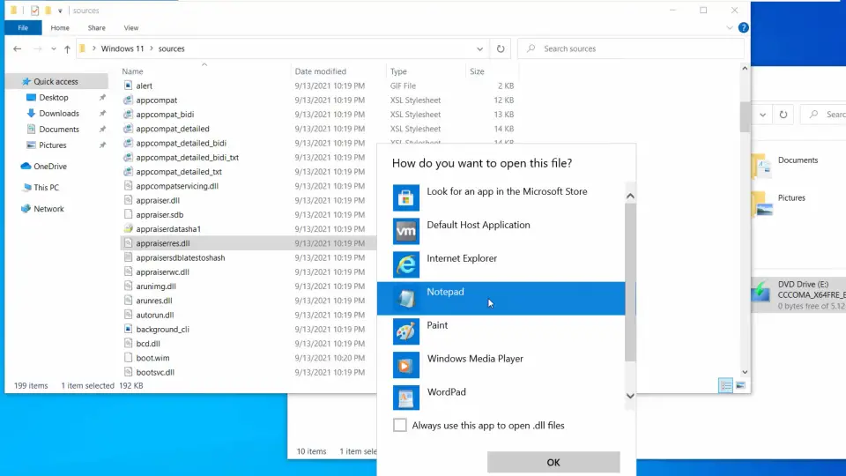Open Downloads in the navigation pane
The width and height of the screenshot is (846, 476).
pos(59,114)
